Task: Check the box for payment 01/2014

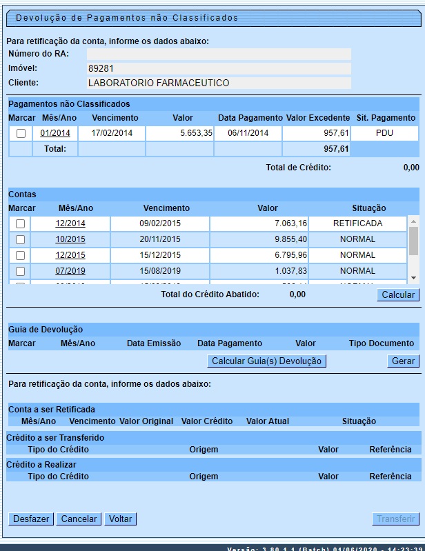Action: click(21, 133)
